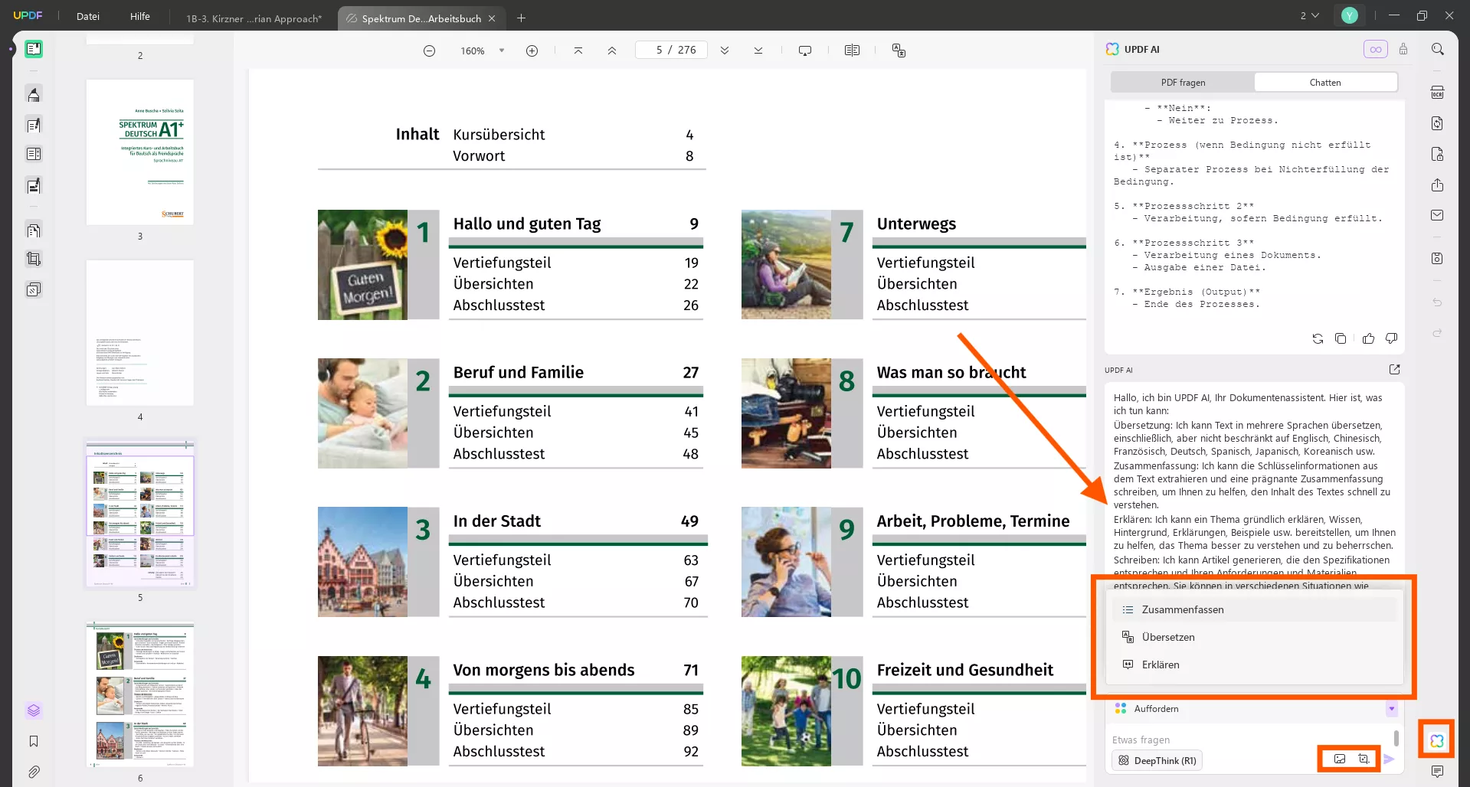Toggle the unlimited infinity mode button
Screen dimensions: 1470x787
1375,49
